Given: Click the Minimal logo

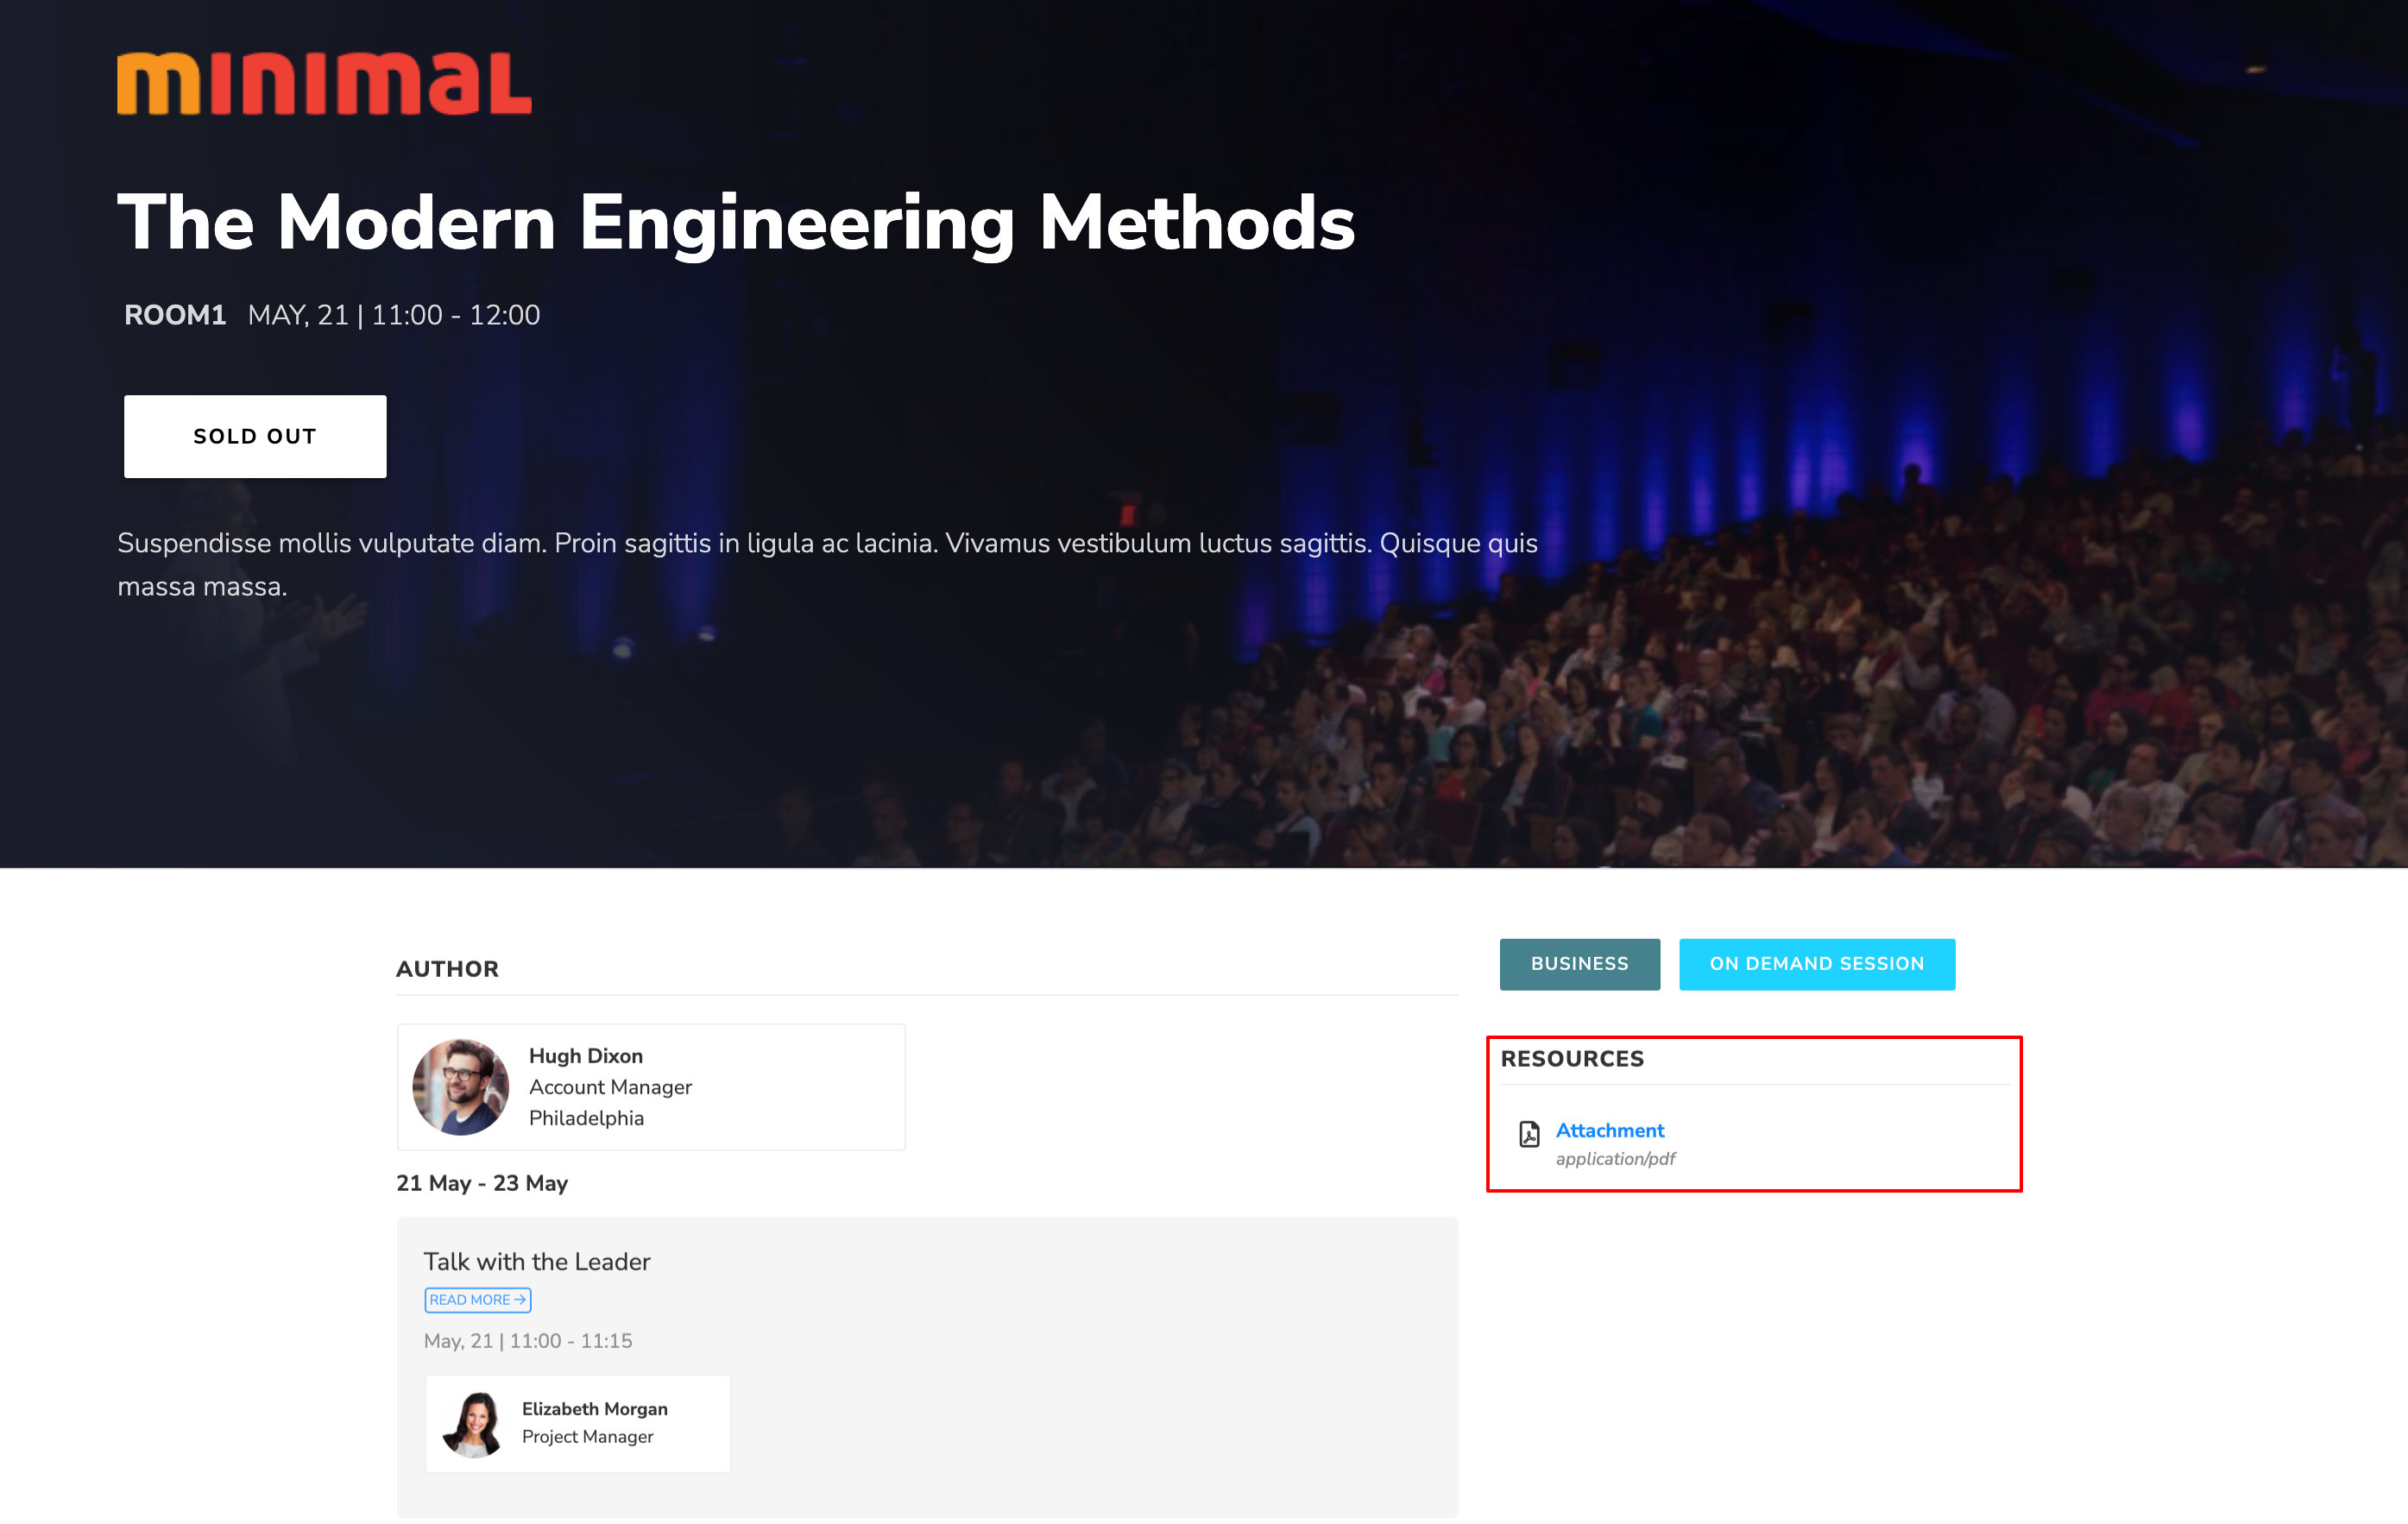Looking at the screenshot, I should point(324,84).
